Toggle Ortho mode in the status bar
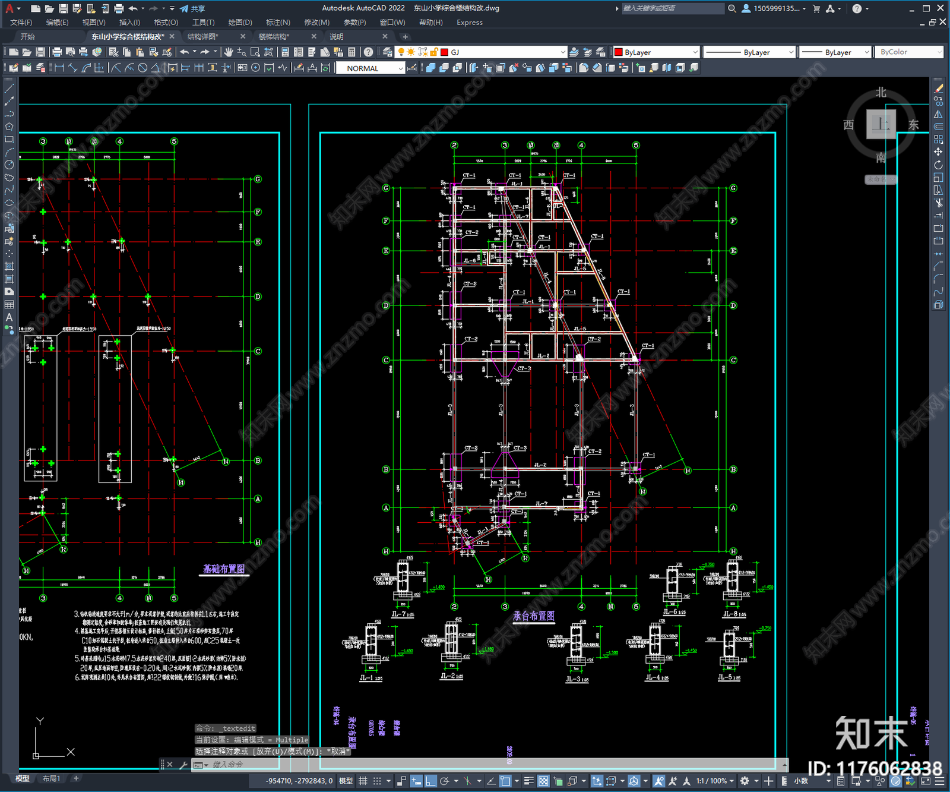 coord(430,781)
